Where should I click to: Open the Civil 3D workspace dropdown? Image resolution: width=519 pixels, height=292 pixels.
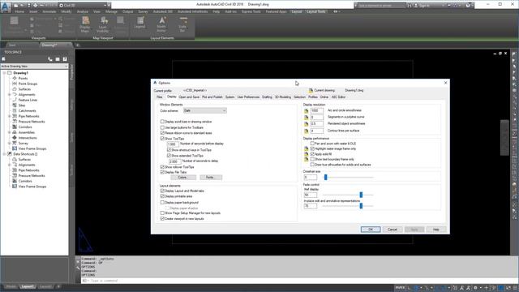[83, 6]
